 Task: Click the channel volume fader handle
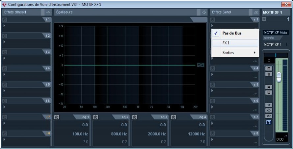279,77
